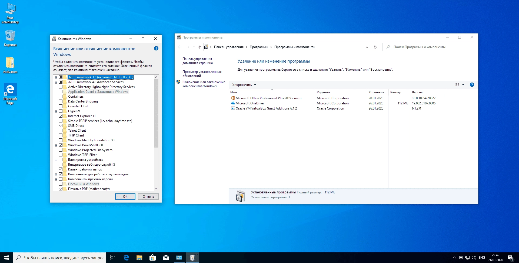Open Mail app from the taskbar
Screen dimensions: 519x263
pyautogui.click(x=166, y=258)
